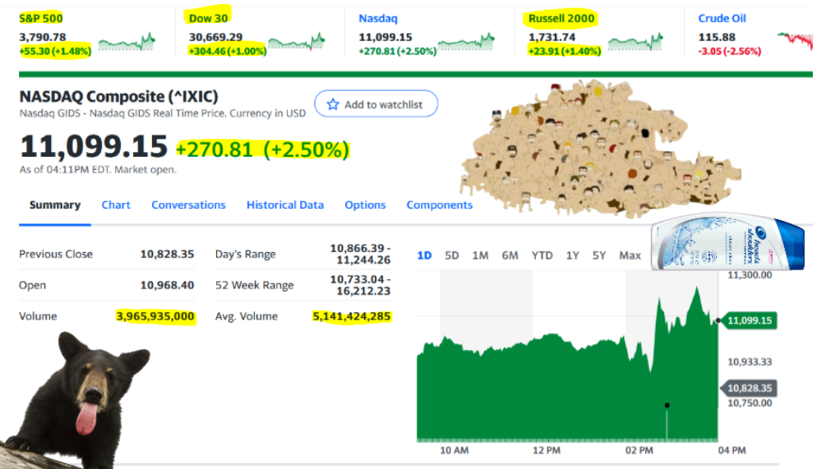Viewport: 821px width, 469px height.
Task: Open the Russell 2000 index link
Action: click(x=561, y=18)
